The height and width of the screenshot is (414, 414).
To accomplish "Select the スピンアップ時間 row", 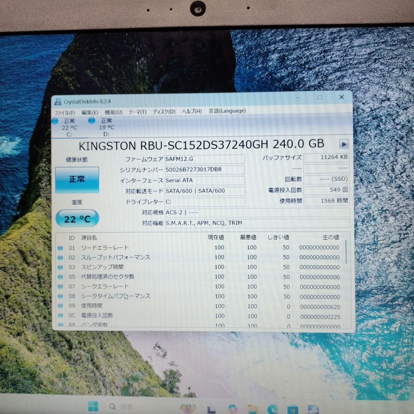I will [x=200, y=267].
